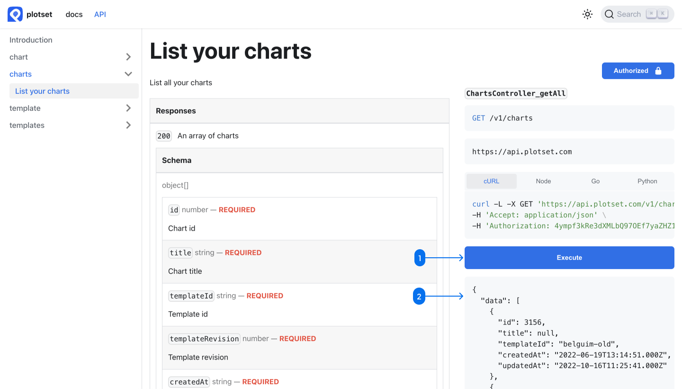This screenshot has width=682, height=389.
Task: Expand the chart sidebar section
Action: click(x=128, y=57)
